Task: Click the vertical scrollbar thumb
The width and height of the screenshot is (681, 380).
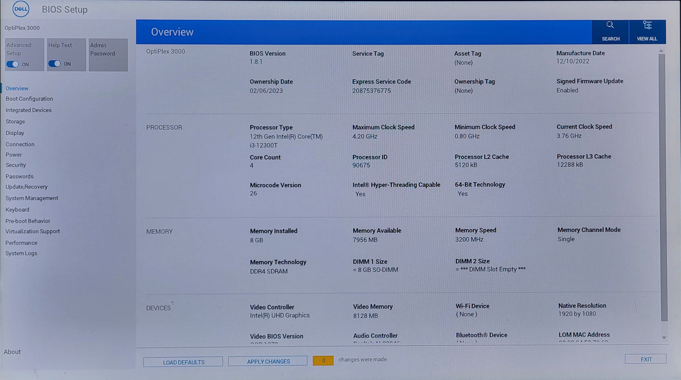Action: click(663, 187)
